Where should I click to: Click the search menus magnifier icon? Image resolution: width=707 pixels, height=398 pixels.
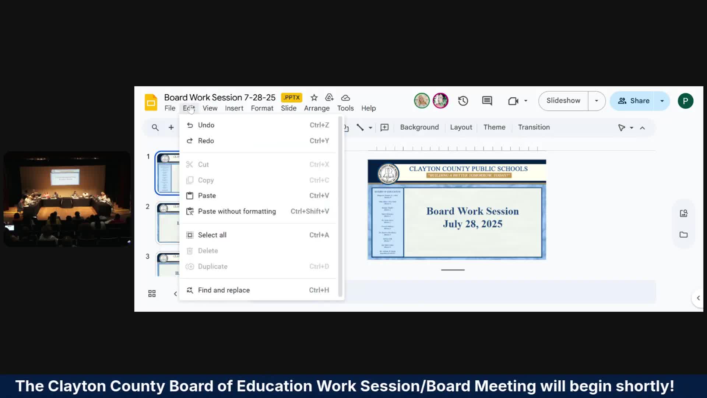click(155, 128)
